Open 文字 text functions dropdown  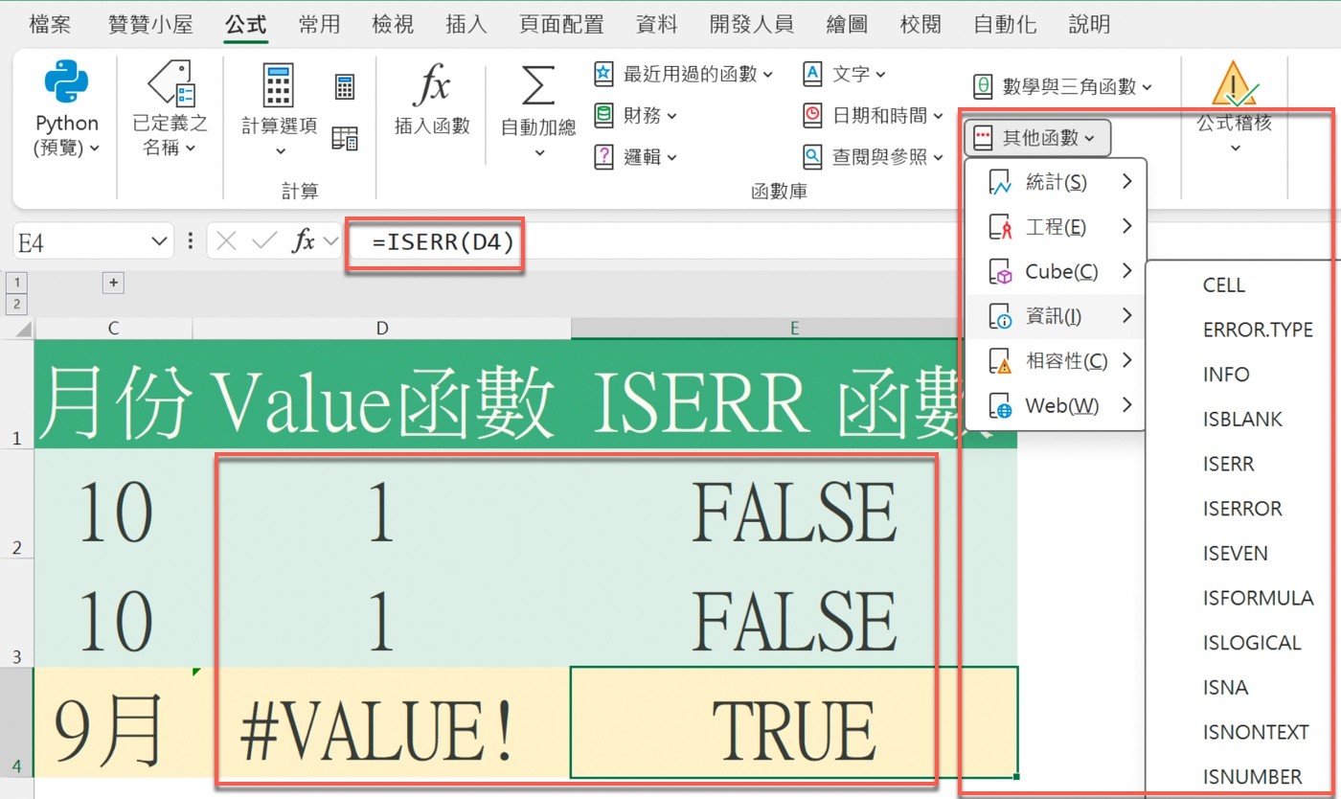(x=845, y=74)
